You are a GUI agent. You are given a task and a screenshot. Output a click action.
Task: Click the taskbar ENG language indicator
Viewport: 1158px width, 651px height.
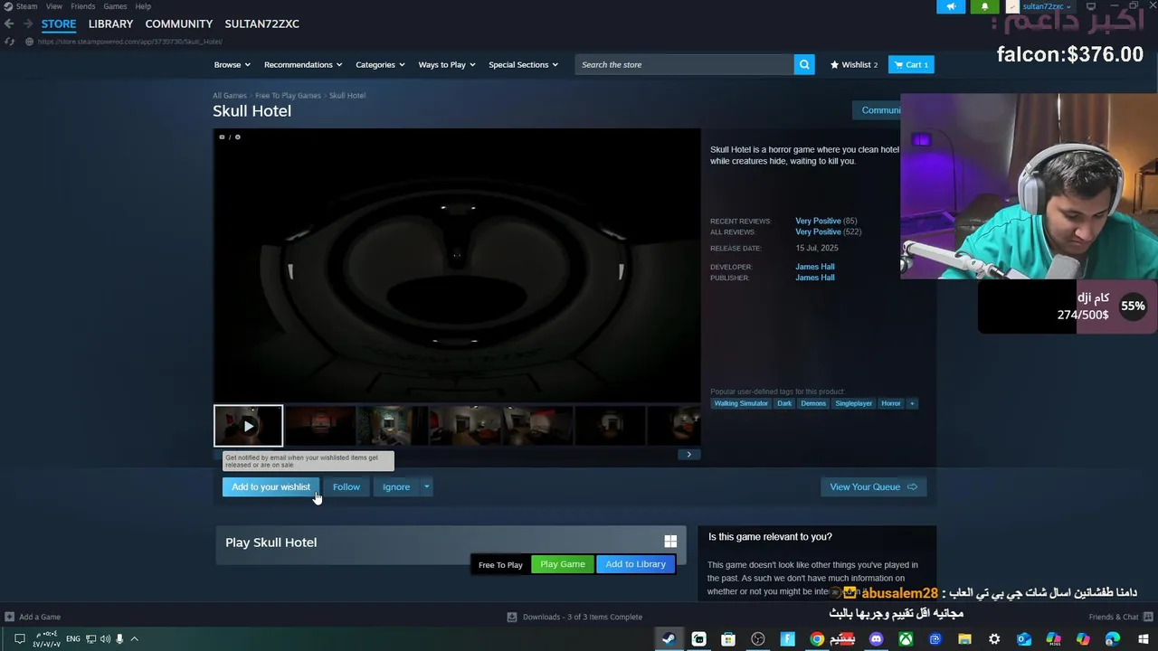(x=73, y=639)
